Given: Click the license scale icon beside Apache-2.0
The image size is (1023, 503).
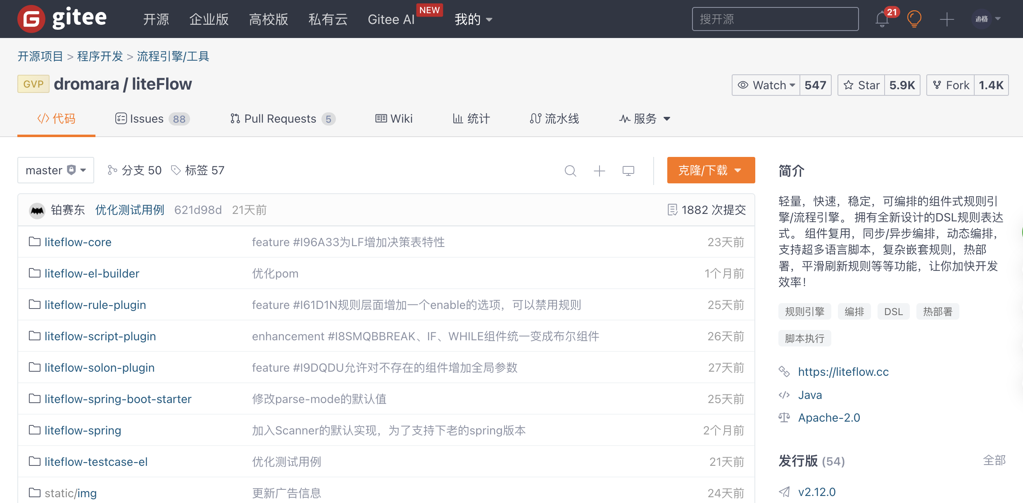Looking at the screenshot, I should tap(784, 418).
